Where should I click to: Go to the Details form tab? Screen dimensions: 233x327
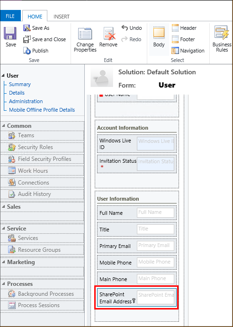pyautogui.click(x=17, y=93)
